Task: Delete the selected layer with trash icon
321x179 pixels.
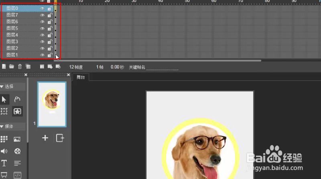Action: (x=20, y=66)
